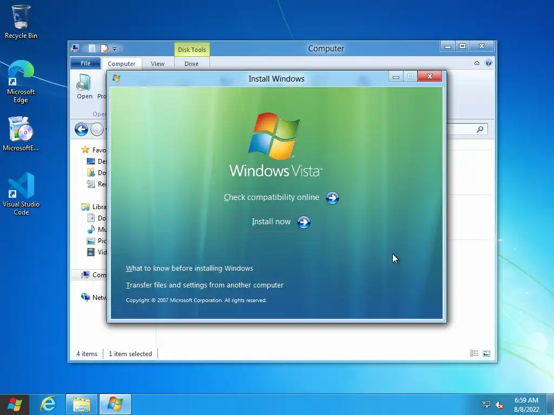554x415 pixels.
Task: Click the Install Windows taskbar button
Action: coord(115,404)
